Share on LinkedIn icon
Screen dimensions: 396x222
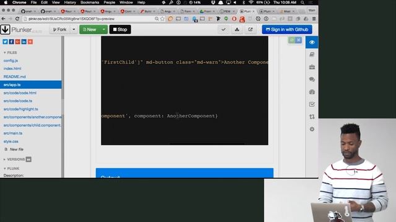[24, 42]
